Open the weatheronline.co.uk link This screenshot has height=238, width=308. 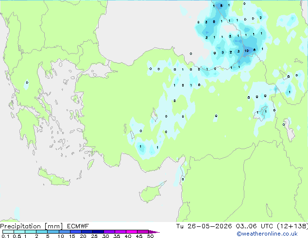267,234
